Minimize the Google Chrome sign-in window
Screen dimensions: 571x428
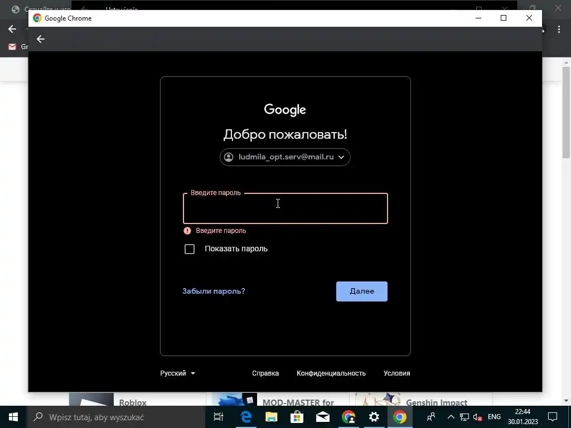pyautogui.click(x=478, y=18)
